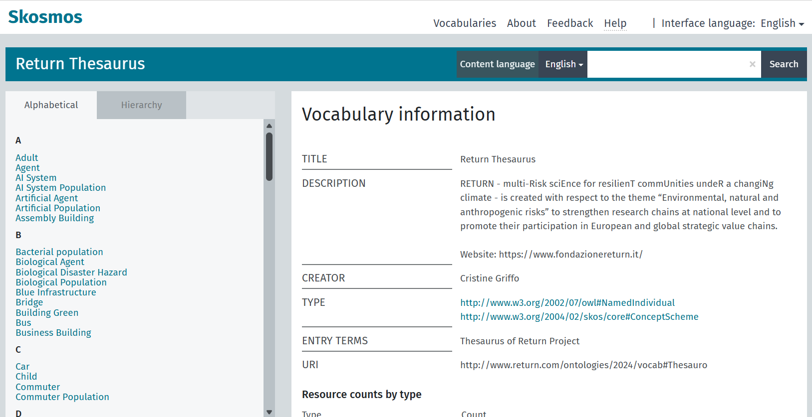Open the Assembly Building concept
812x417 pixels.
(55, 218)
